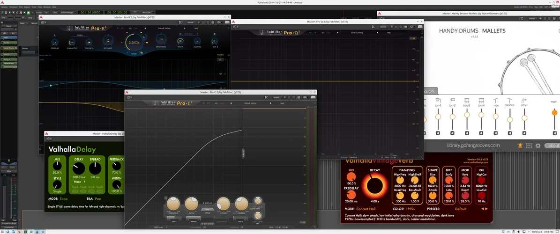Click the fabfilter Pro-R 2 logo
The image size is (560, 234).
(x=87, y=28)
